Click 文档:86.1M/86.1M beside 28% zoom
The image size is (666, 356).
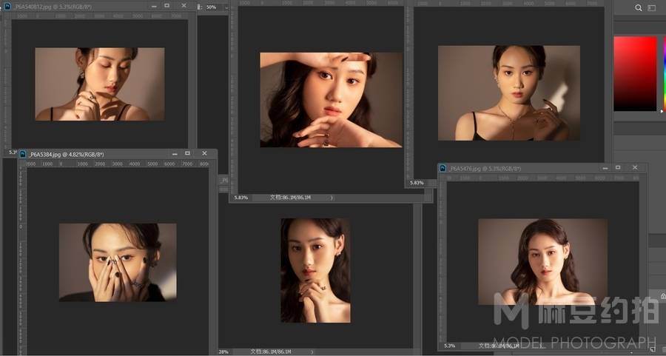coord(271,352)
